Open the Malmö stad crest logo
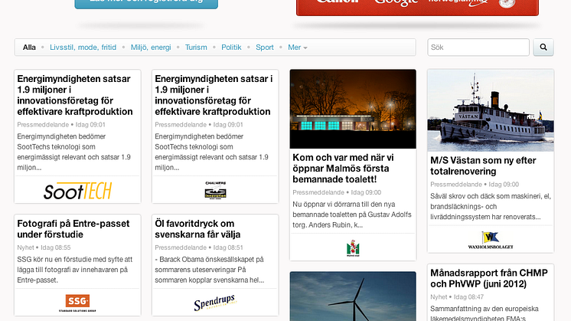Screen dimensions: 571x321 [353, 248]
